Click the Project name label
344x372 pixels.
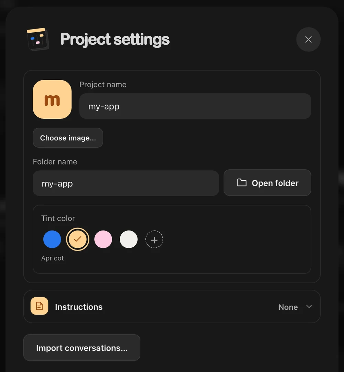pyautogui.click(x=103, y=84)
